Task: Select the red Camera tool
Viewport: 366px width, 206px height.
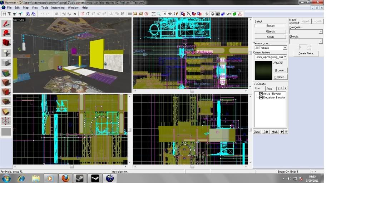Action: click(6, 43)
